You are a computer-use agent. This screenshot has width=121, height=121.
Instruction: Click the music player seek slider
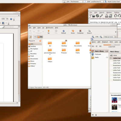[x=112, y=45]
